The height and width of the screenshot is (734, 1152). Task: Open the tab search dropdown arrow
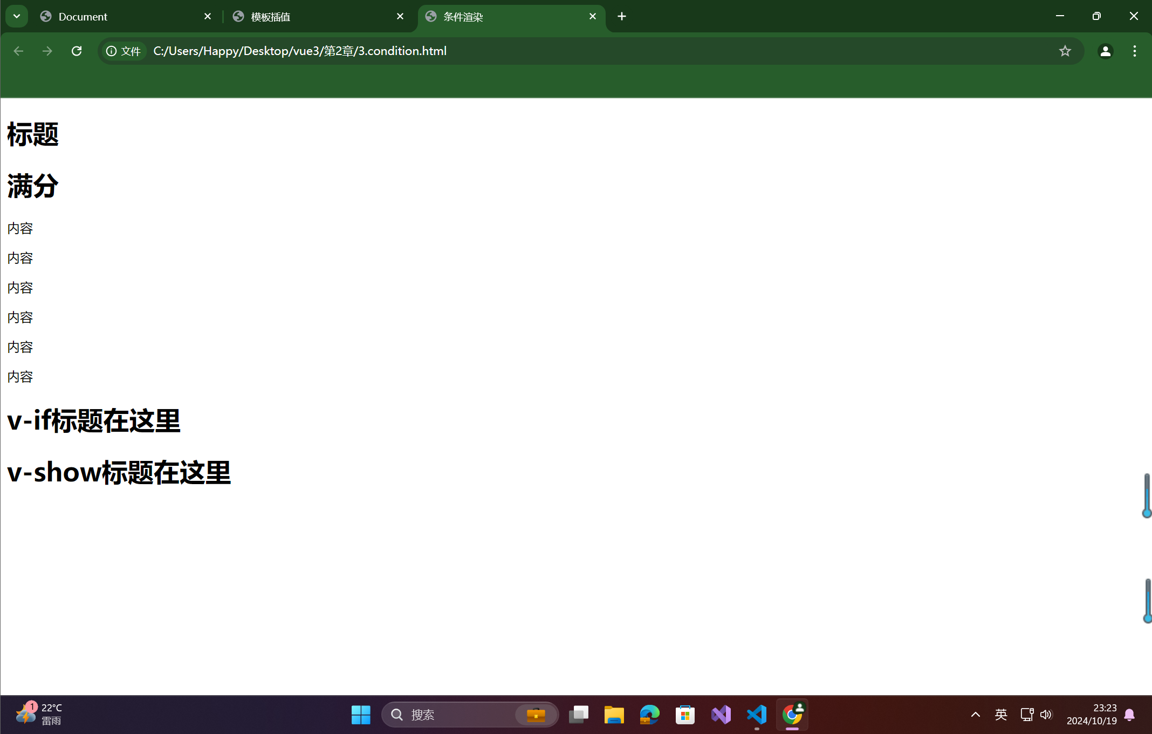point(16,16)
